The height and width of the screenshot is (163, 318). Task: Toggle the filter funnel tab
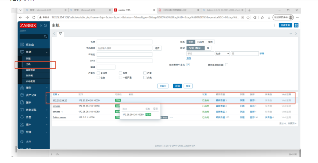click(60, 33)
